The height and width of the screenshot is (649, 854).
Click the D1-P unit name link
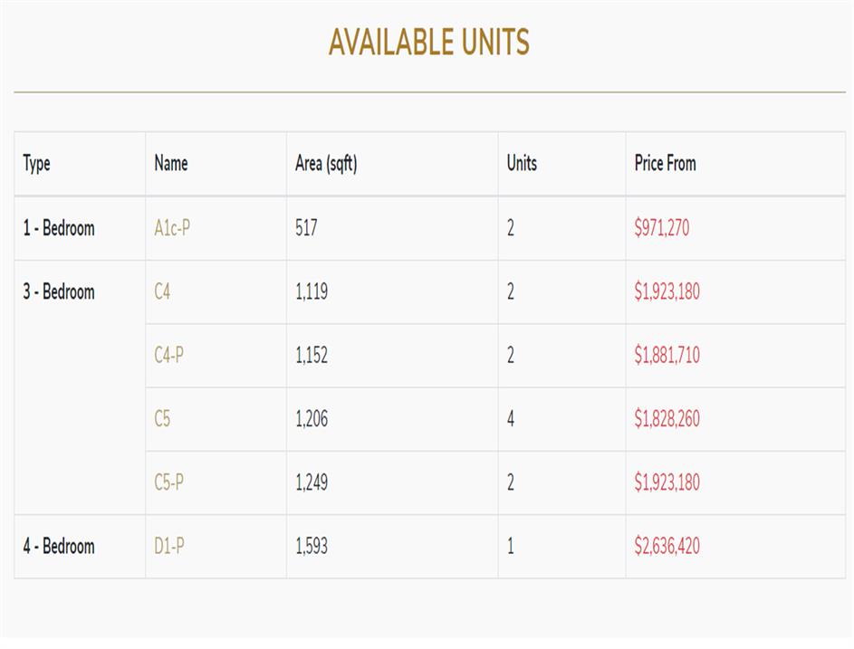click(x=169, y=546)
